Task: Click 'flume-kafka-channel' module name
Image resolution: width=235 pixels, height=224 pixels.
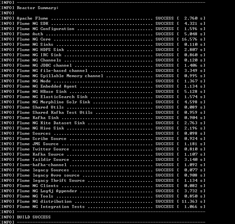Action: 42,165
